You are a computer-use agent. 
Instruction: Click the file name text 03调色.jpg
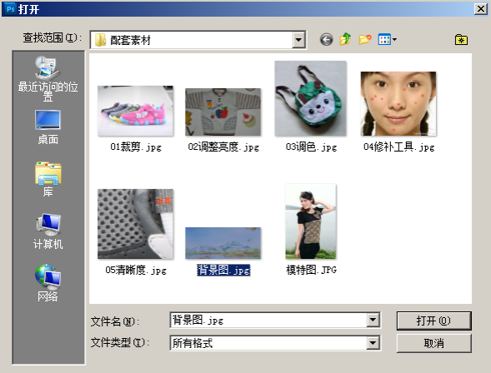311,147
